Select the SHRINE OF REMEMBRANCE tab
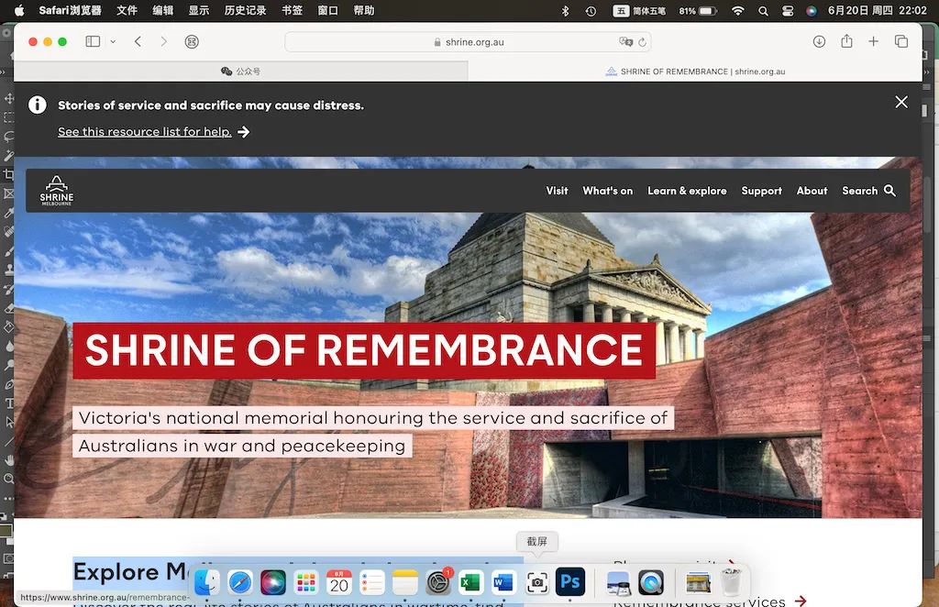The width and height of the screenshot is (939, 607). coord(695,72)
